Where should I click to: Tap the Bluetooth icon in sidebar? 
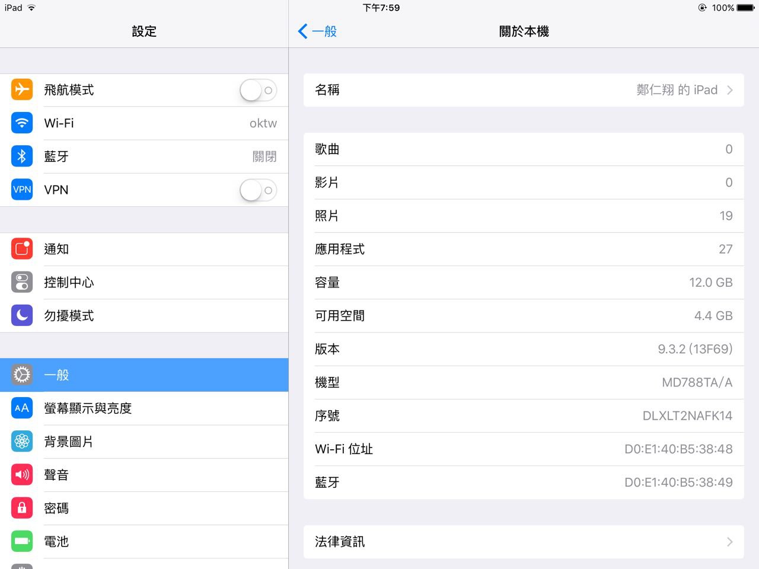(22, 156)
